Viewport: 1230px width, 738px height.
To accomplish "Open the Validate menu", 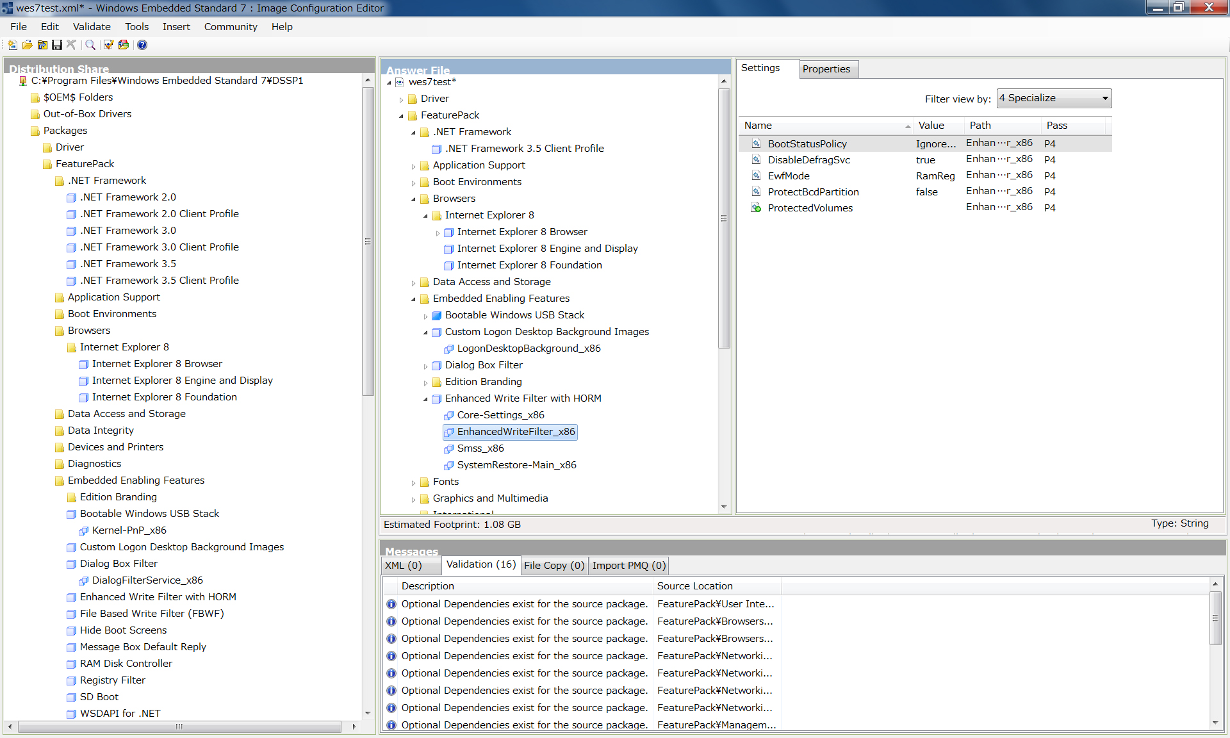I will [92, 26].
